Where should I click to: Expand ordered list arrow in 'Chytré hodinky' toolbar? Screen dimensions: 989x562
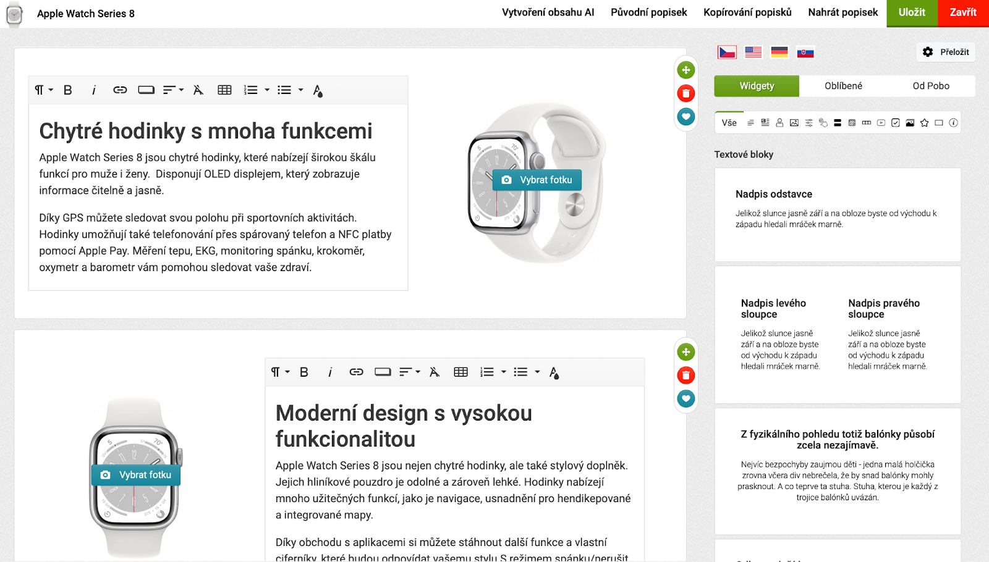(267, 90)
